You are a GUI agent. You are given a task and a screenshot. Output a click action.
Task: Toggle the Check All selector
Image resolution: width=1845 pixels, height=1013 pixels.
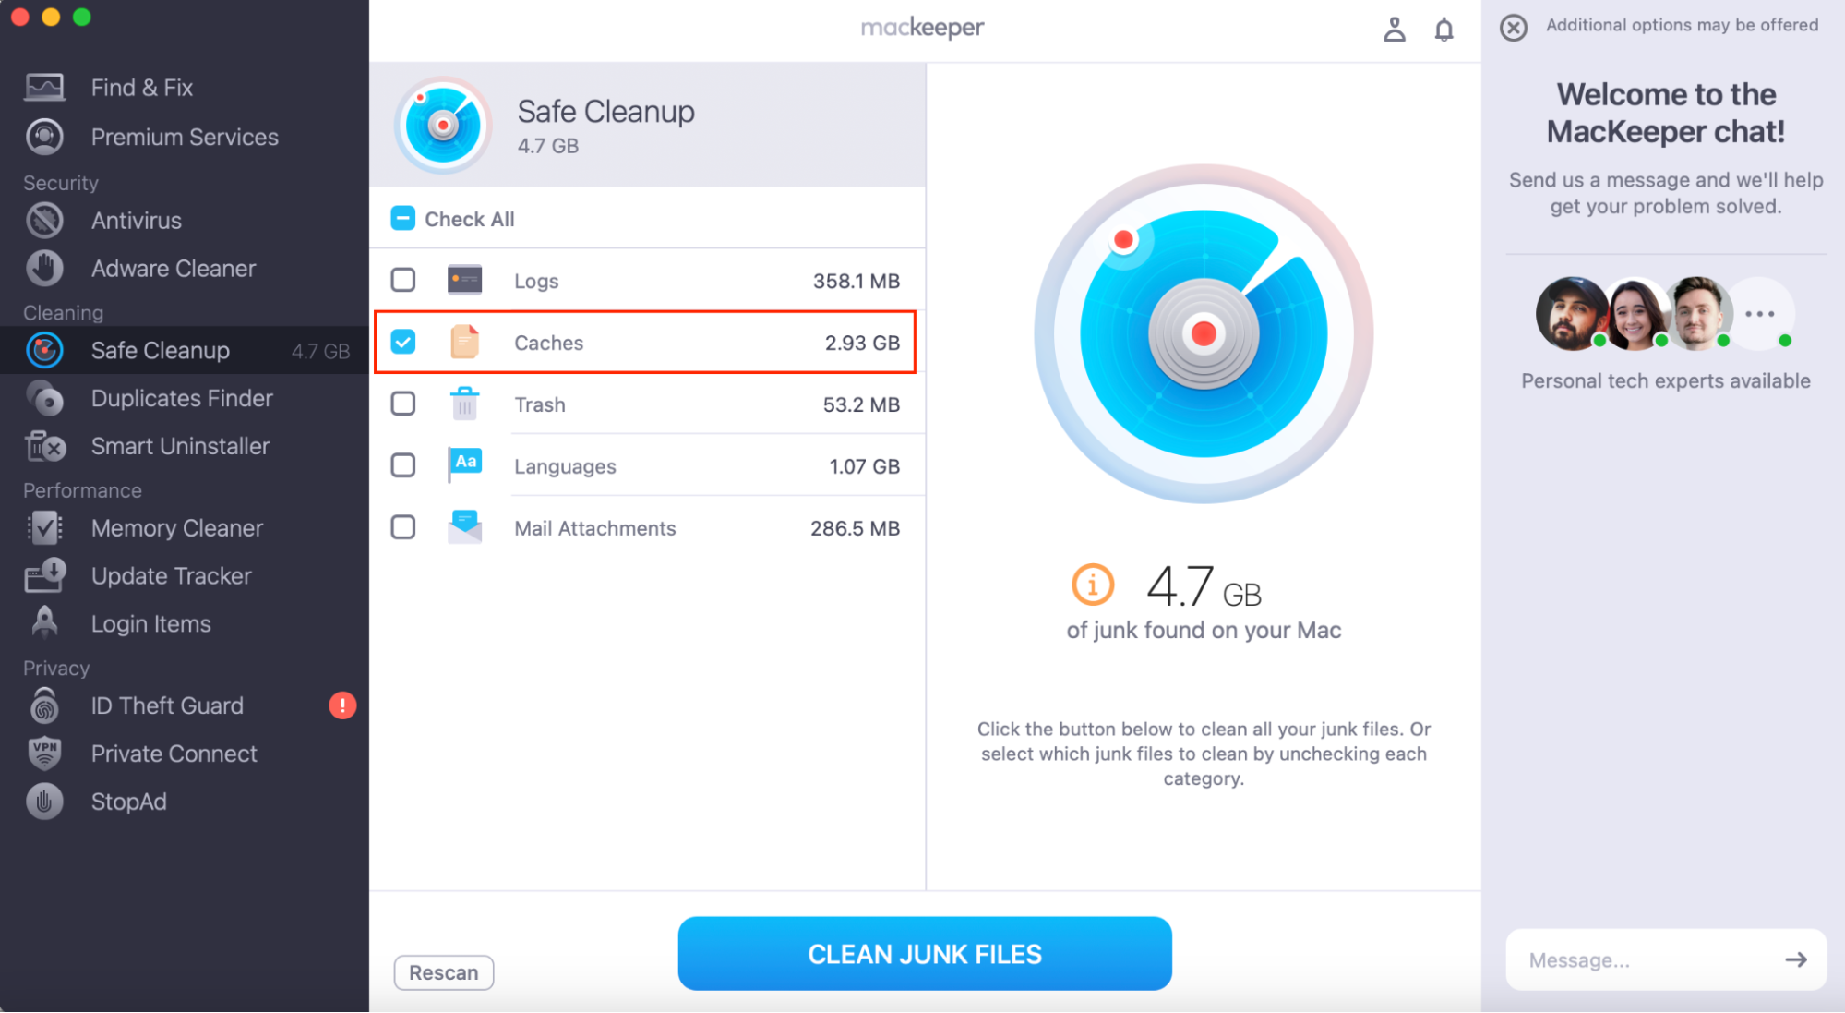click(402, 218)
